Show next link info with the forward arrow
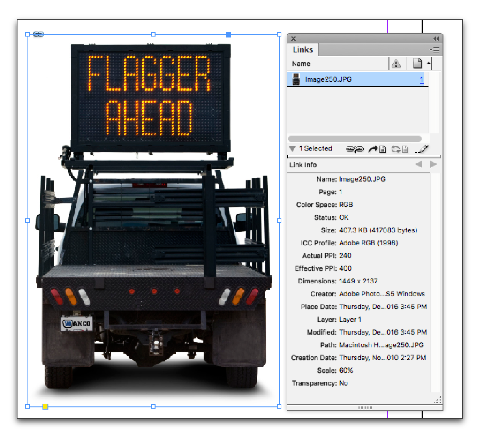The image size is (480, 438). tap(433, 164)
